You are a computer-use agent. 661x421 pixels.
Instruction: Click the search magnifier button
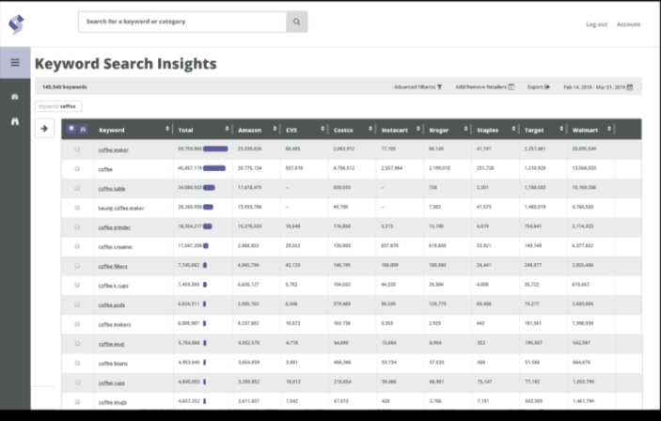pos(297,22)
